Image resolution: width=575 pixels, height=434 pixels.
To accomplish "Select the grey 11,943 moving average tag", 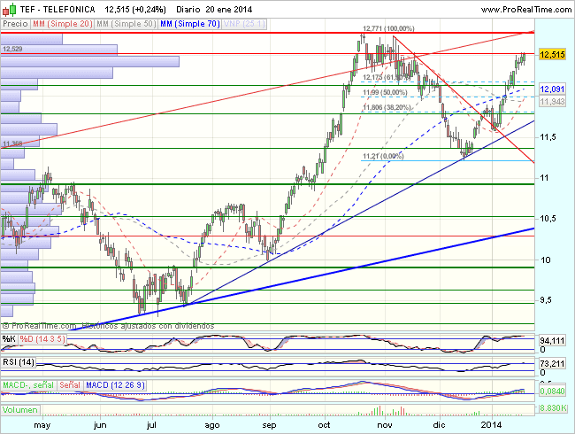I will tap(552, 101).
